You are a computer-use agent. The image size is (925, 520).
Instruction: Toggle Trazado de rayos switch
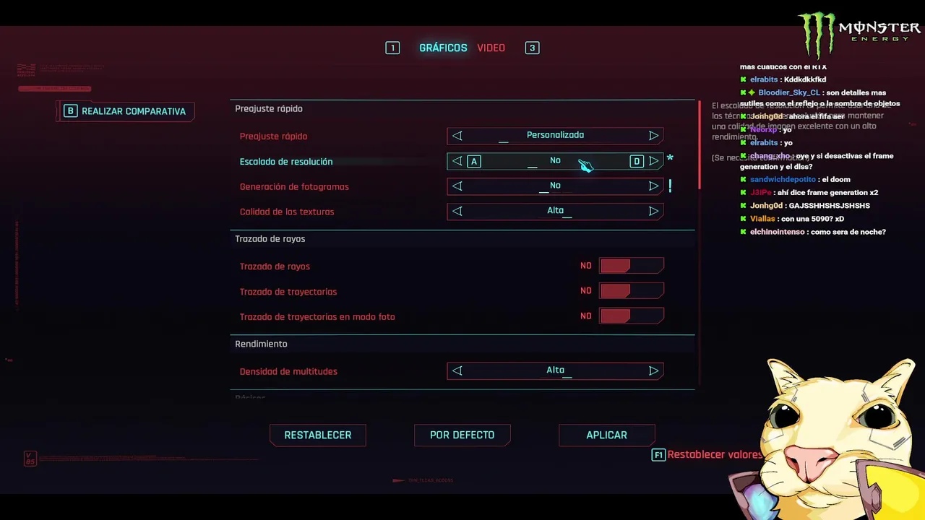[632, 266]
